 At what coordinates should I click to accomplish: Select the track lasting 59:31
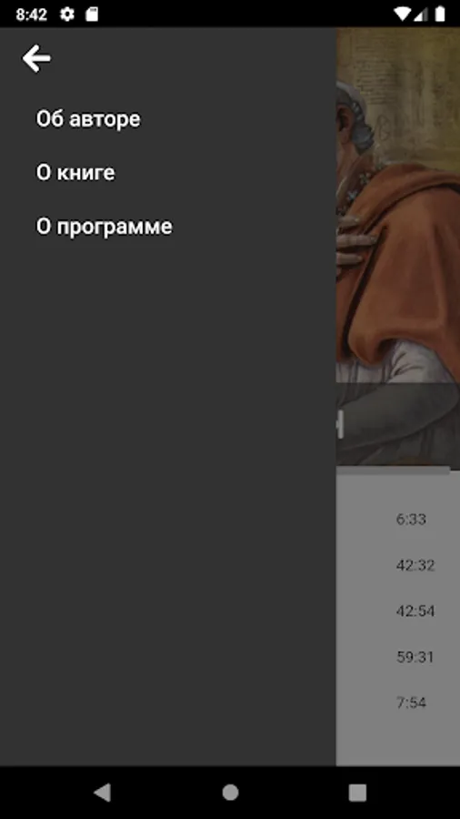click(398, 657)
